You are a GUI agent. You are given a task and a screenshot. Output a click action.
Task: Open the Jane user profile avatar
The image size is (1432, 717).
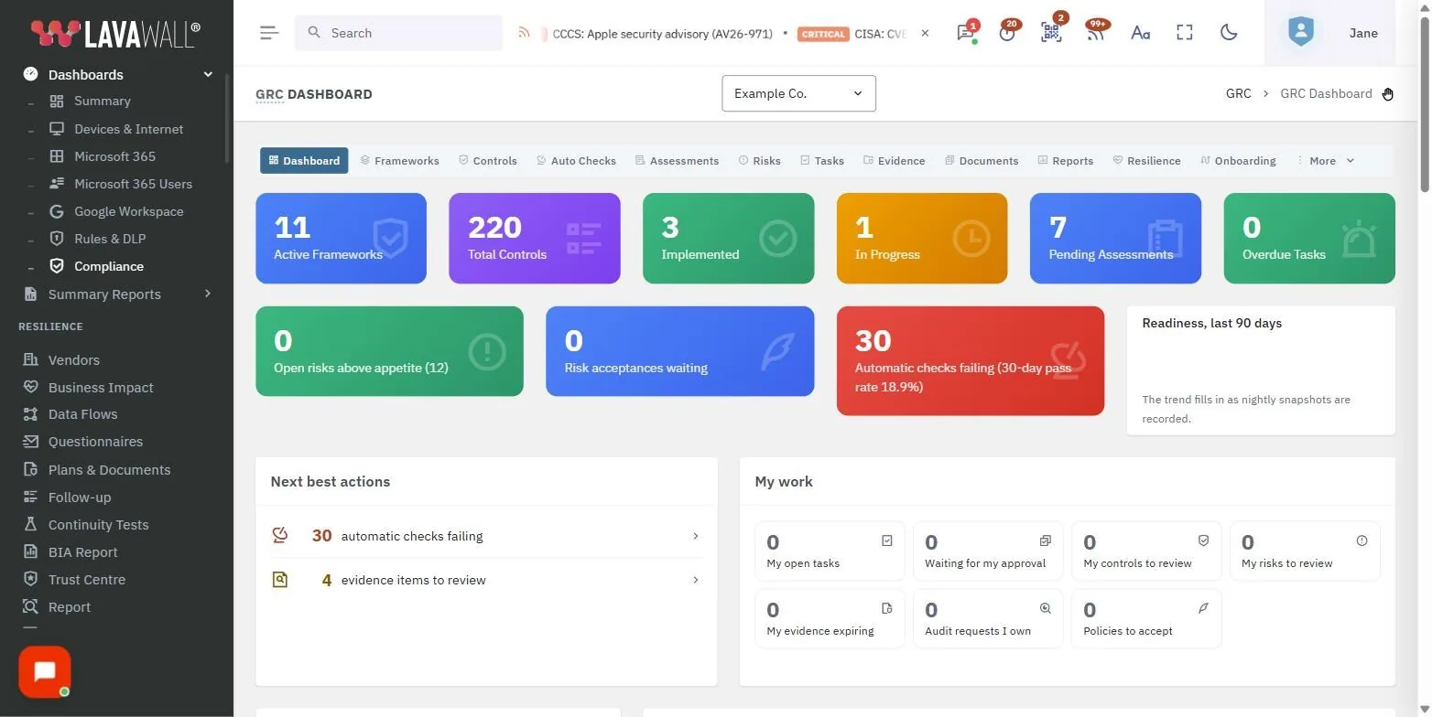click(1300, 33)
